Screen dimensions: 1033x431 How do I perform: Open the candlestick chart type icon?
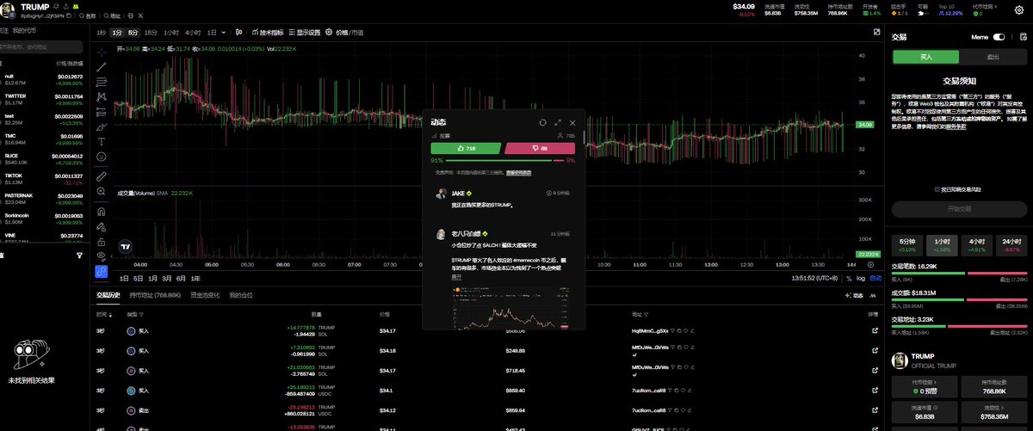click(238, 32)
